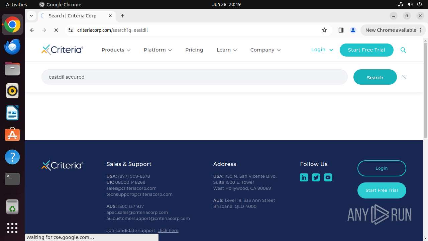
Task: Click the Criteria logo in footer
Action: pos(62,165)
